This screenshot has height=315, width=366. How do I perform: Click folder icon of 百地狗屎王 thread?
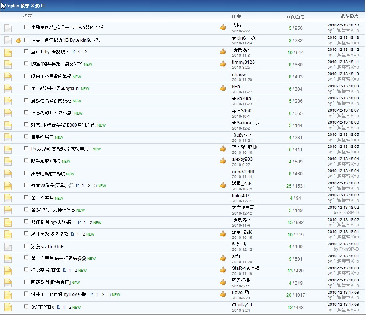pyautogui.click(x=8, y=137)
